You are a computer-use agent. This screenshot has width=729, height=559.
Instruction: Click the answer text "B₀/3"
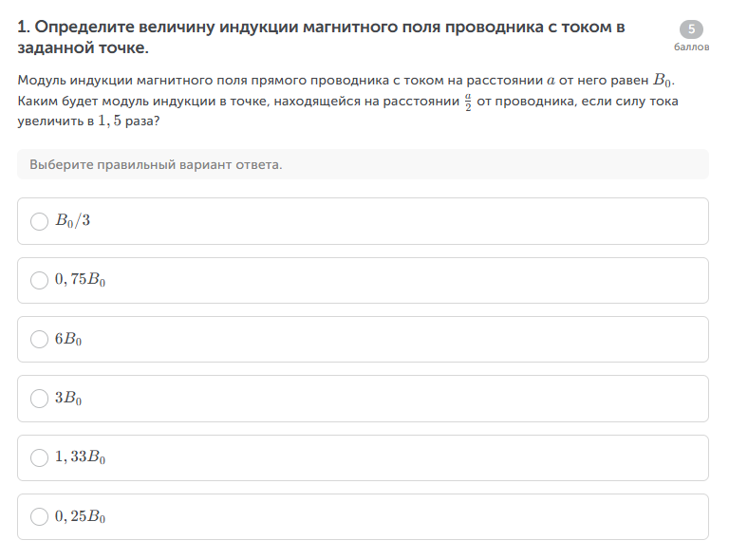point(72,221)
